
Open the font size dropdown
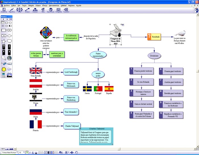click(24, 152)
